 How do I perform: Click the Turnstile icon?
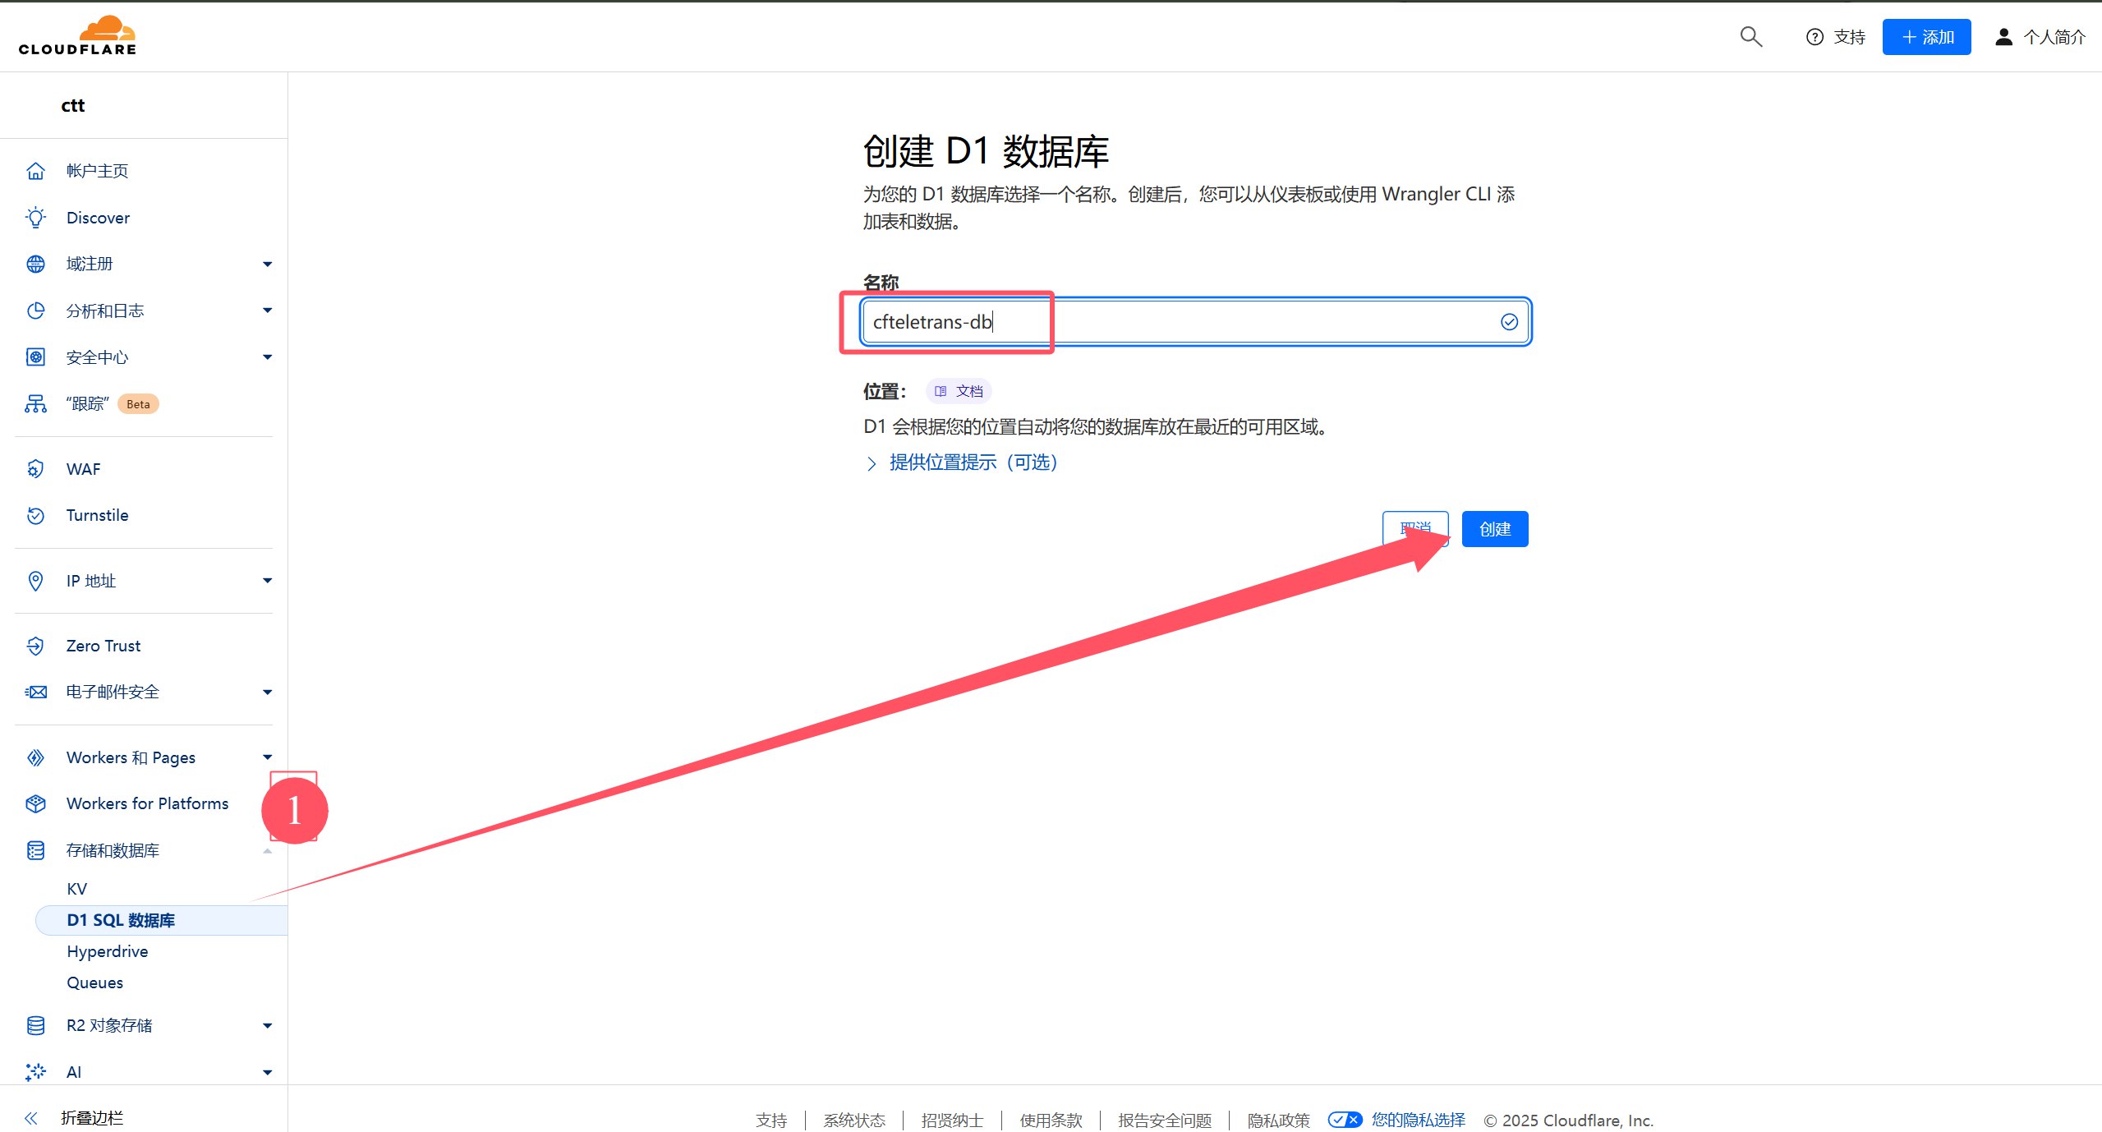click(x=35, y=515)
